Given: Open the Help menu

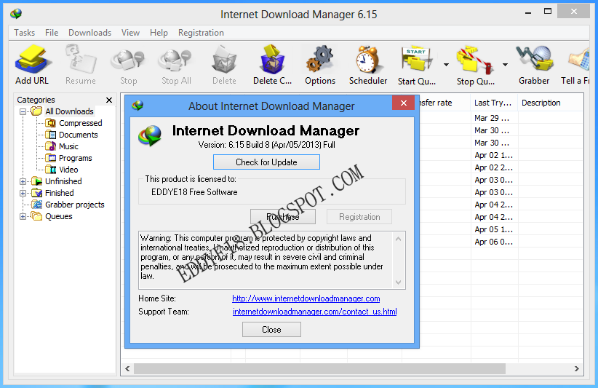Looking at the screenshot, I should click(x=159, y=33).
